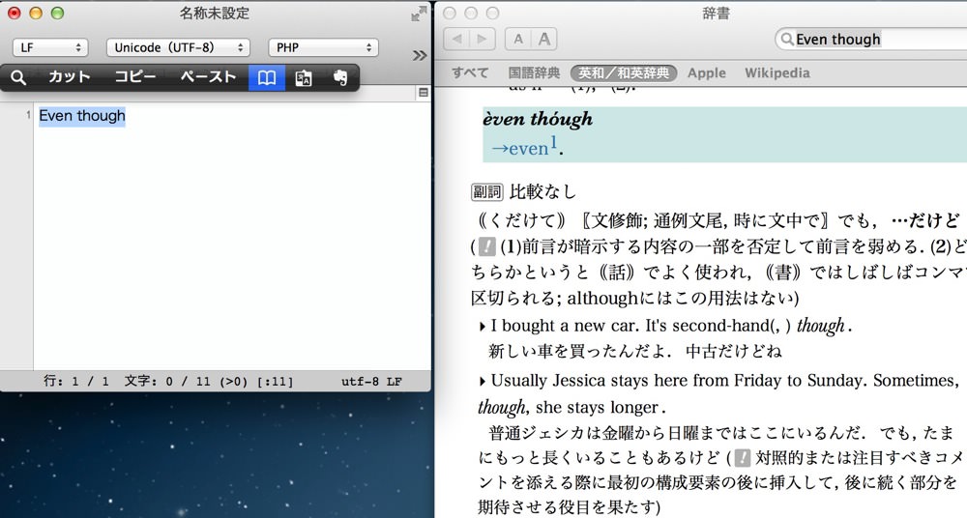The height and width of the screenshot is (518, 967).
Task: Enter full screen with the arrows icon
Action: (x=419, y=14)
